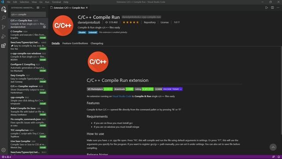This screenshot has width=282, height=159.
Task: Install C/C++ Compiler explorer extension
Action: (43, 93)
